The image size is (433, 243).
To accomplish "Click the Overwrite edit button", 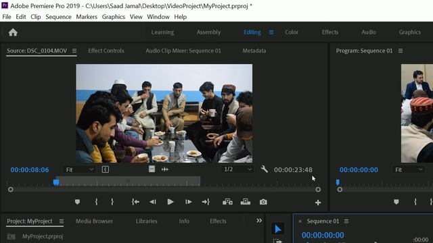I will pyautogui.click(x=246, y=202).
